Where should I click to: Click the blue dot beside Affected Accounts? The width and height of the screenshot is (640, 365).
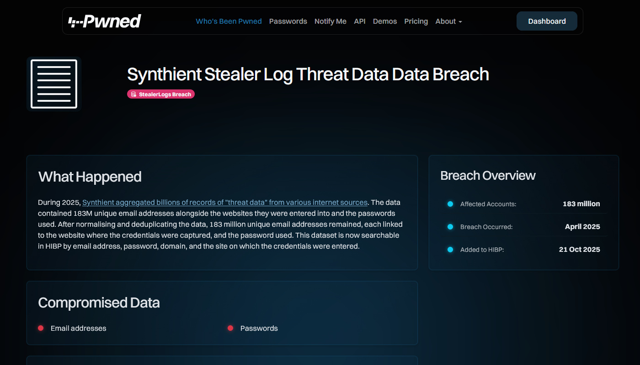click(x=449, y=204)
